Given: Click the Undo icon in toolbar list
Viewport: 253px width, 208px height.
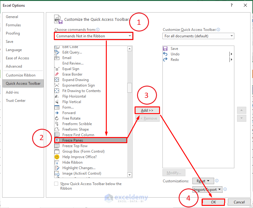Looking at the screenshot, I should [x=165, y=54].
